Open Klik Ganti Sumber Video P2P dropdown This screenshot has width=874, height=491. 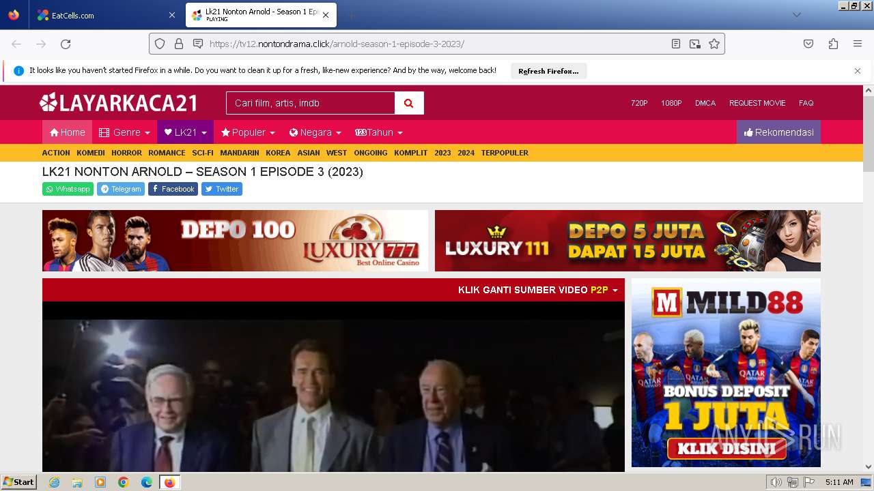[537, 290]
